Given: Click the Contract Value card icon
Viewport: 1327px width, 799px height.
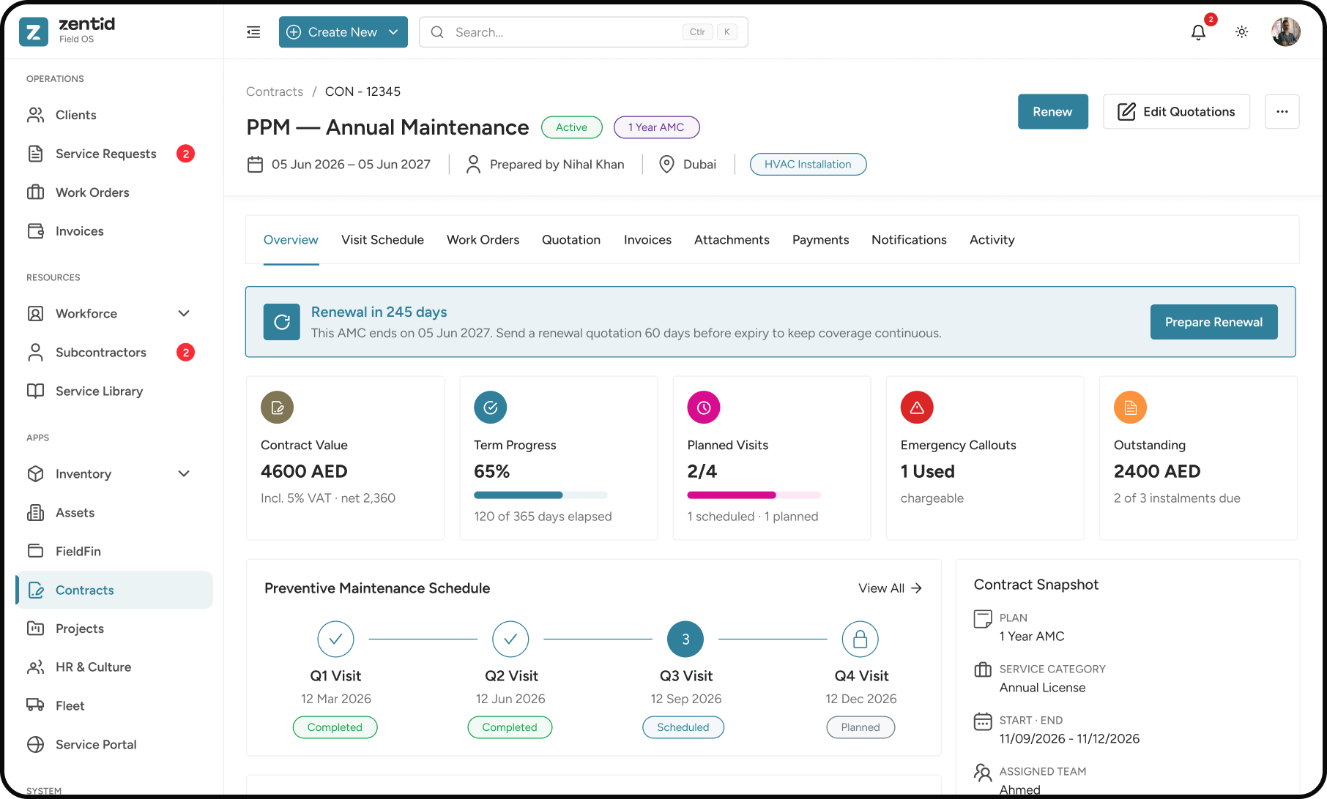Looking at the screenshot, I should click(277, 408).
